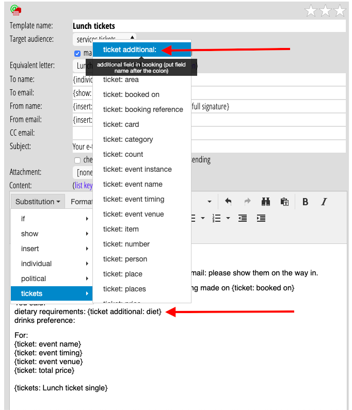The width and height of the screenshot is (352, 410).
Task: Choose 'ticket: event name' menu entry
Action: tap(142, 184)
